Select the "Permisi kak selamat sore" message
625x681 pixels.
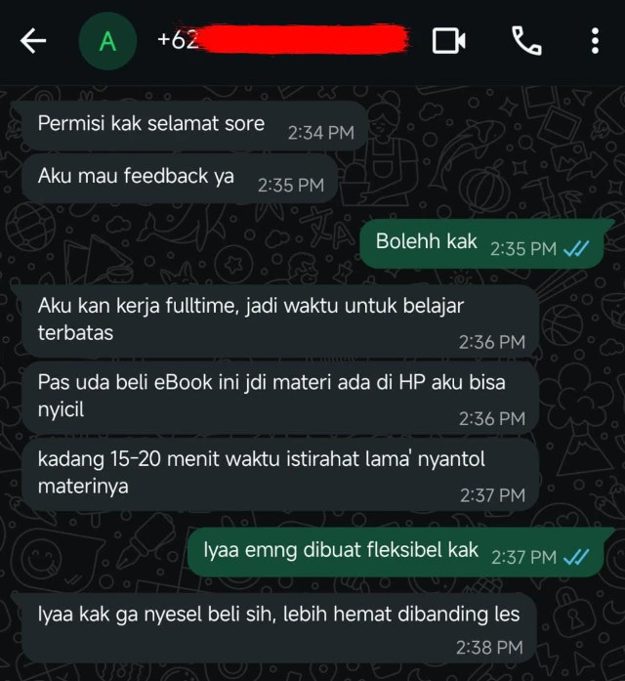(x=194, y=126)
